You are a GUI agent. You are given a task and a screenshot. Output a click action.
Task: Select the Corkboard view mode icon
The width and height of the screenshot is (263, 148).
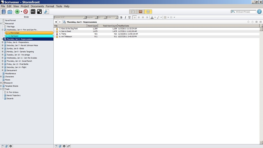click(140, 12)
